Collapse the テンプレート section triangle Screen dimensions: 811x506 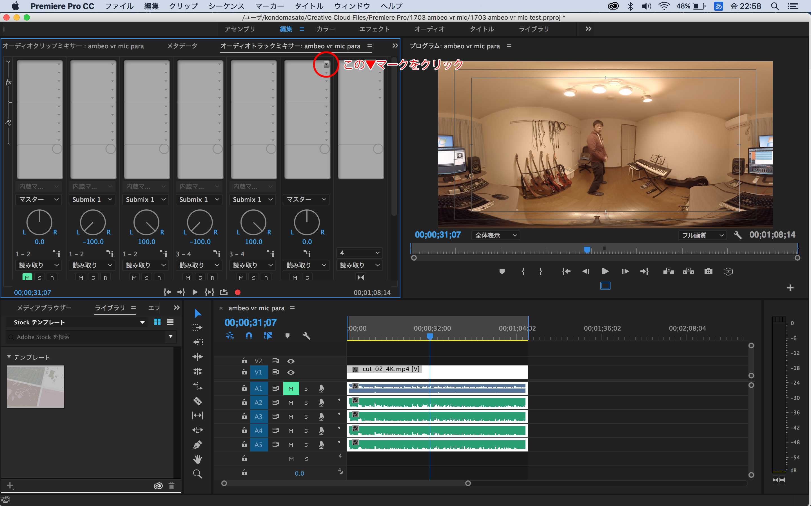tap(9, 357)
